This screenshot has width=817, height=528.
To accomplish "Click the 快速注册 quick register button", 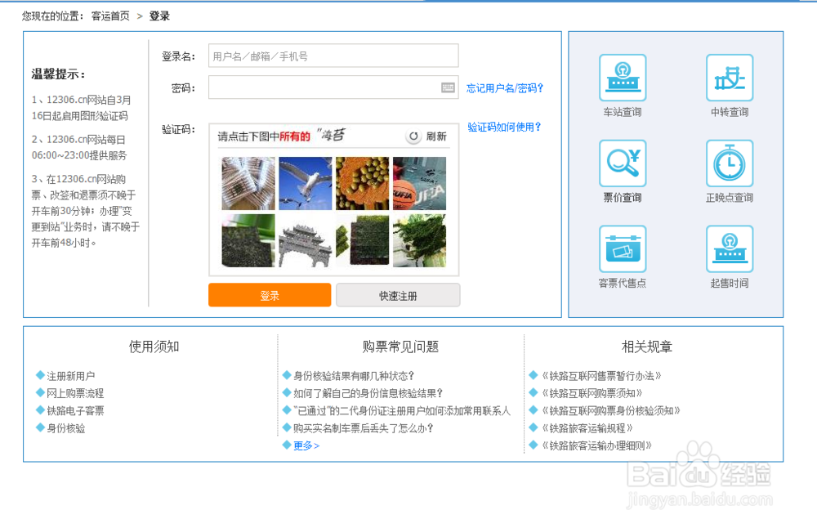I will click(398, 295).
